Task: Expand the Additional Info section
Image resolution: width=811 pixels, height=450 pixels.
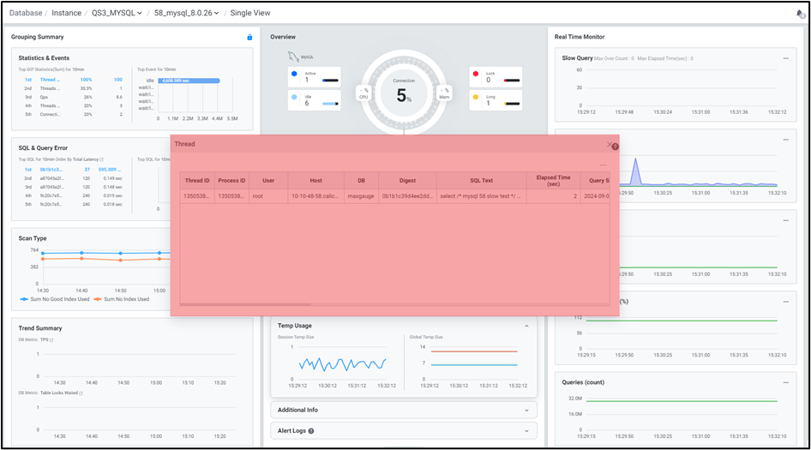Action: pyautogui.click(x=526, y=410)
